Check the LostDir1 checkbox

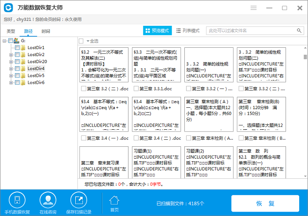(17, 48)
